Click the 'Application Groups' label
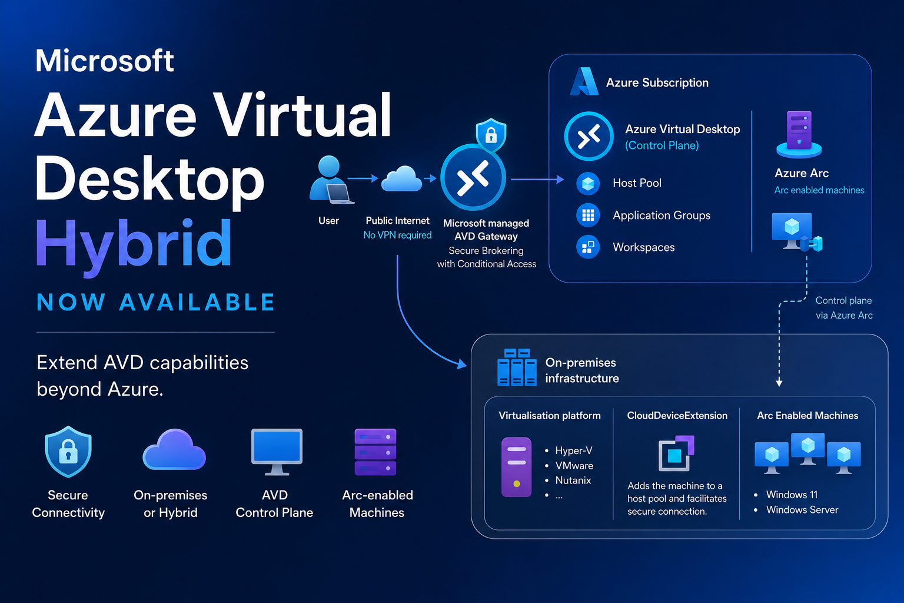Screen dimensions: 904x603 point(662,216)
